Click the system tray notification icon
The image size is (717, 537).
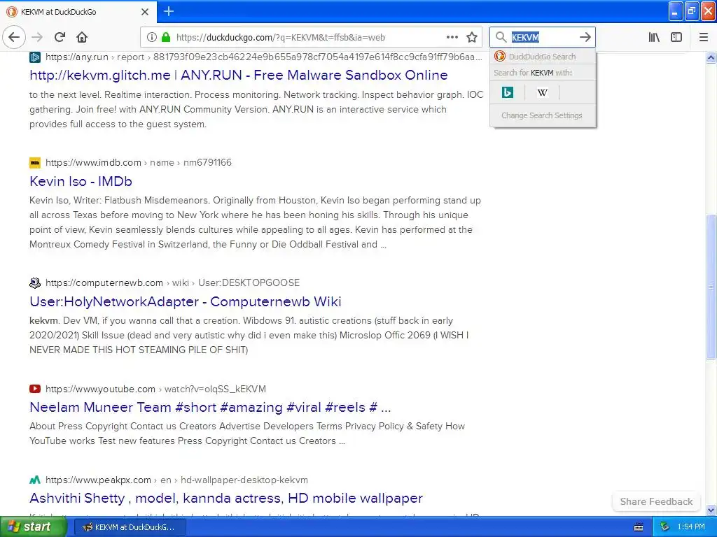[665, 527]
